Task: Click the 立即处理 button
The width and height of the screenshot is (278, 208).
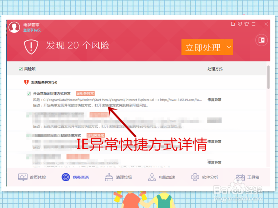Action: point(203,47)
